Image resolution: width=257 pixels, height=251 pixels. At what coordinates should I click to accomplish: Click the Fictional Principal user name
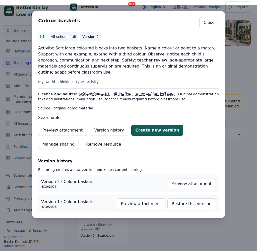click(x=197, y=7)
